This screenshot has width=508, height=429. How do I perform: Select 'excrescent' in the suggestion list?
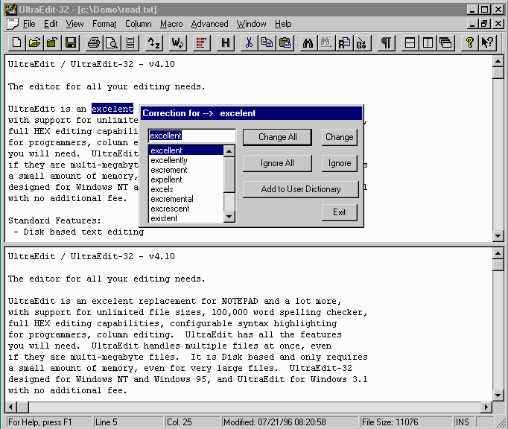coord(186,209)
